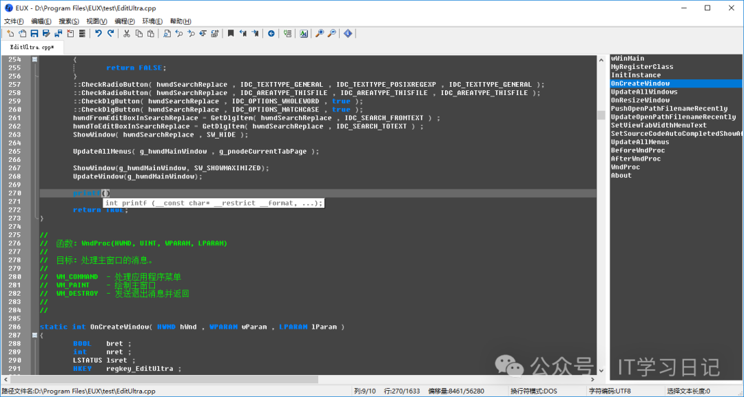Select UpdateAllMenus in the function list
Viewport: 744px width, 397px height.
(640, 142)
